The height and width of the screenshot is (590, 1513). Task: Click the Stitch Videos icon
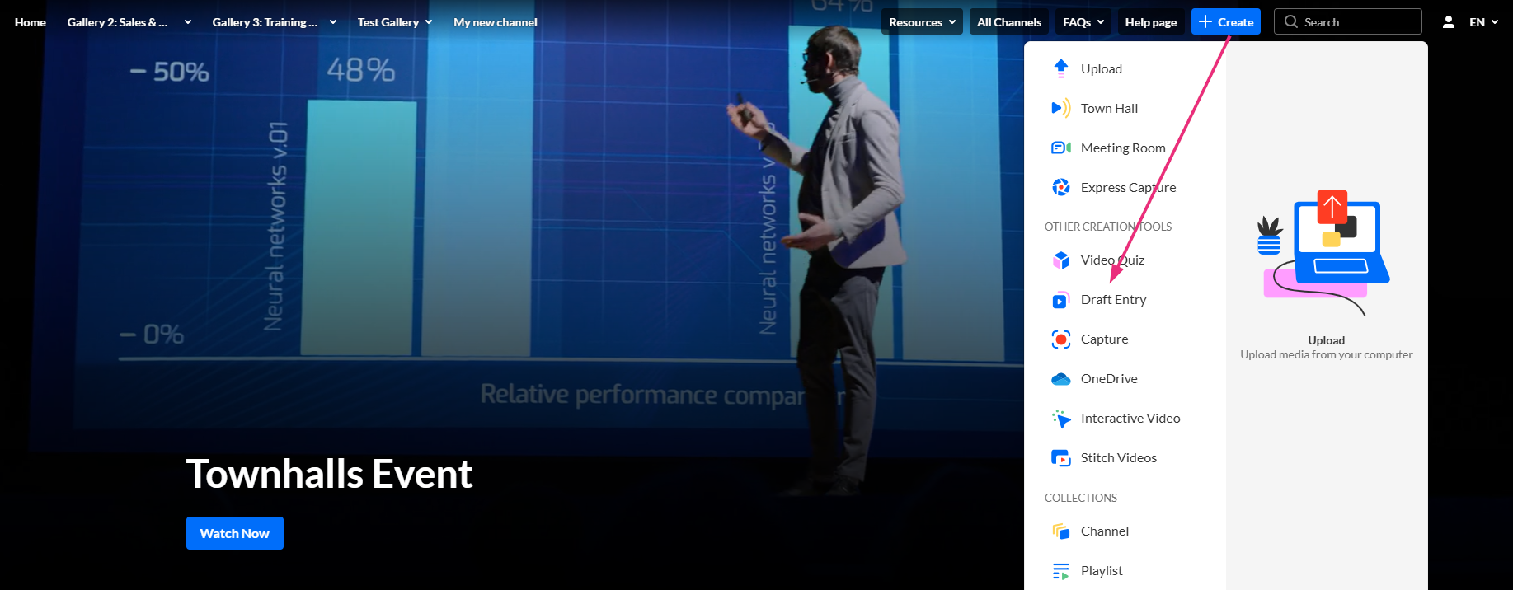[1060, 457]
